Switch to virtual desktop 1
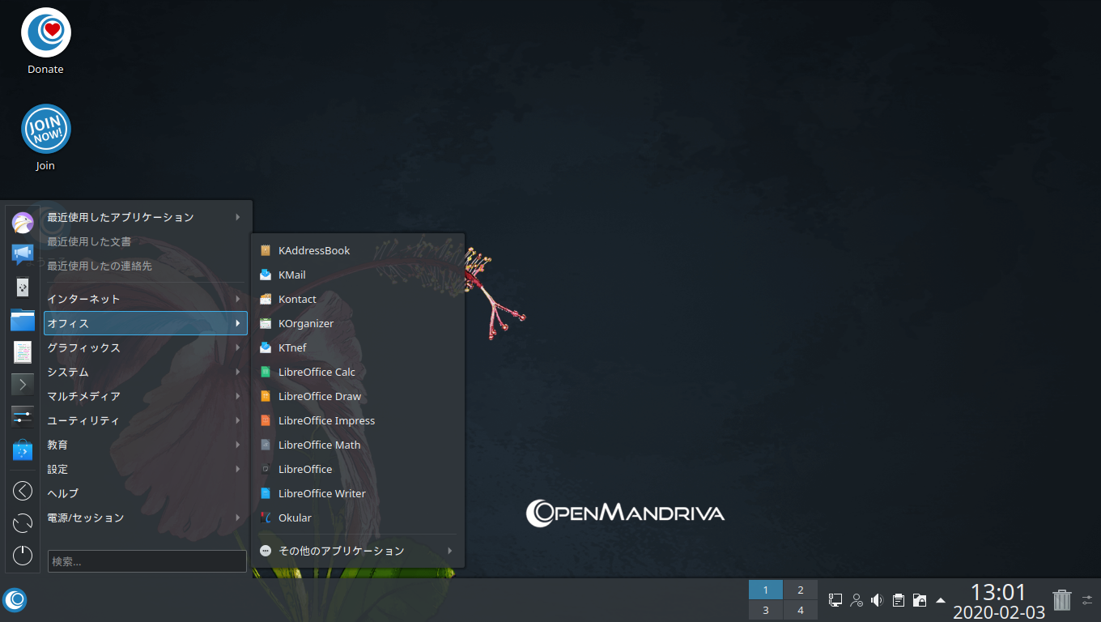The image size is (1101, 622). coord(766,590)
